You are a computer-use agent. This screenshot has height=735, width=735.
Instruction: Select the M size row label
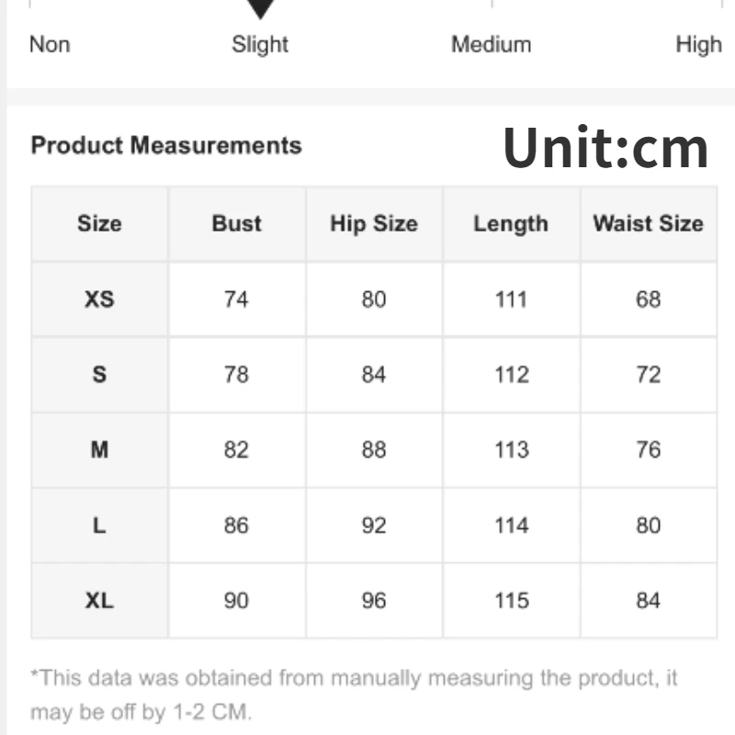[x=99, y=450]
